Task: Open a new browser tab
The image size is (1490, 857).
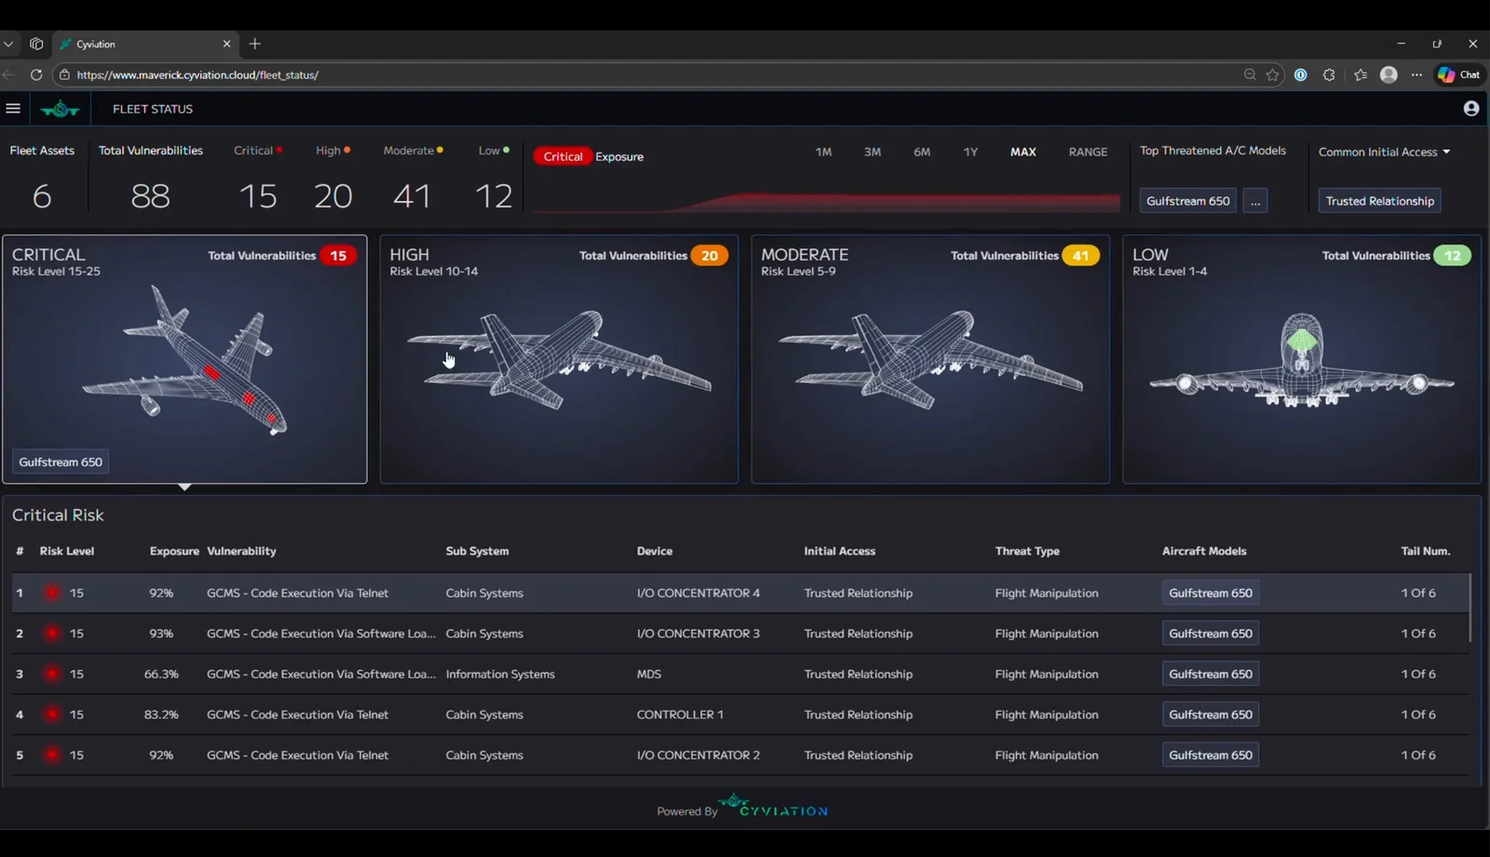Action: click(255, 44)
